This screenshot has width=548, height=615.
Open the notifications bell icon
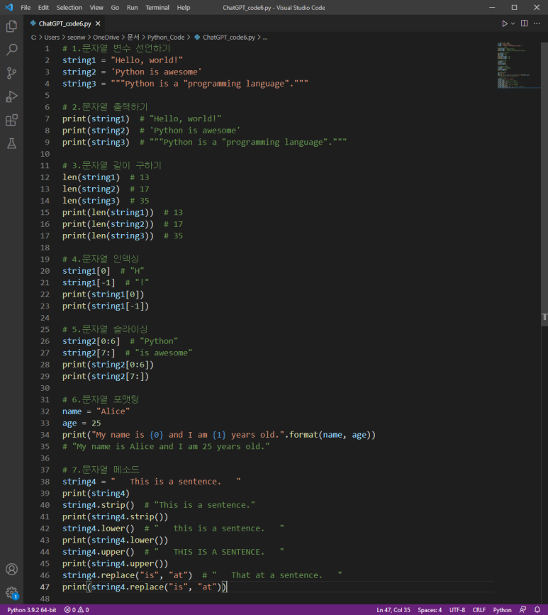point(537,610)
